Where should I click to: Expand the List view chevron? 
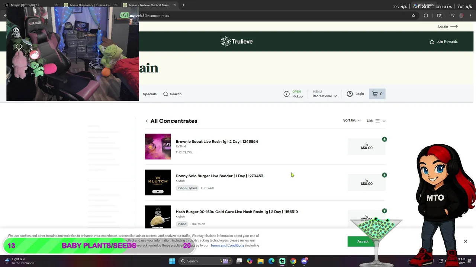(x=384, y=121)
